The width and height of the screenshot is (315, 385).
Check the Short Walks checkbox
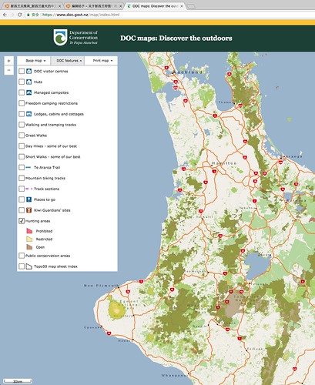[22, 156]
